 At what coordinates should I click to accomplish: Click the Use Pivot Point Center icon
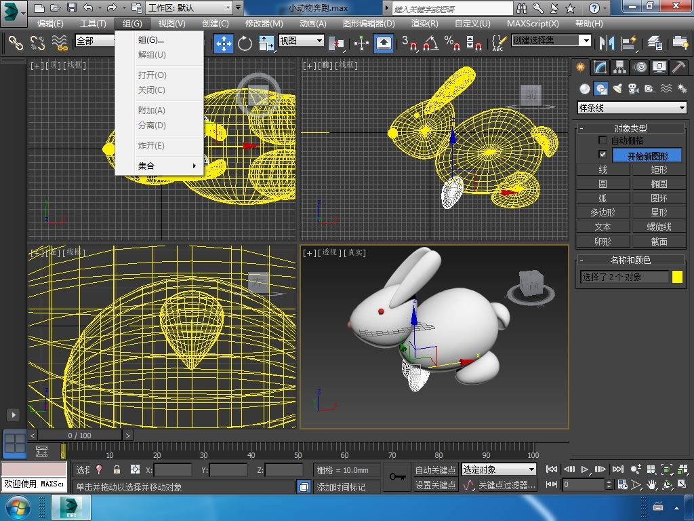[336, 43]
